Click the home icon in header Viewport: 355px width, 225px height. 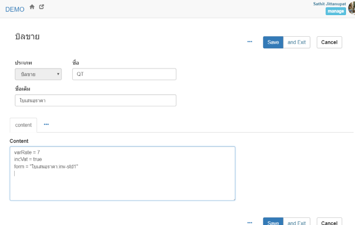[x=32, y=7]
